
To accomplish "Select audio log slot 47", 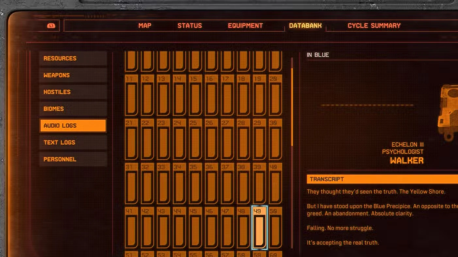I will tap(227, 228).
